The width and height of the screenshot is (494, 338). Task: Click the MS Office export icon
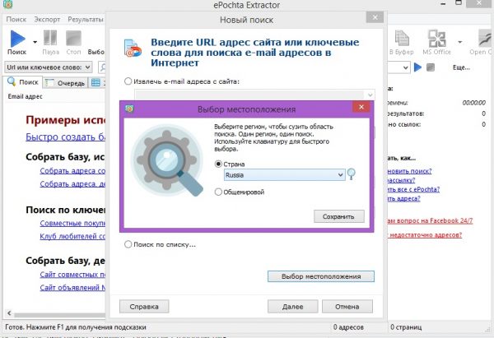pos(436,38)
